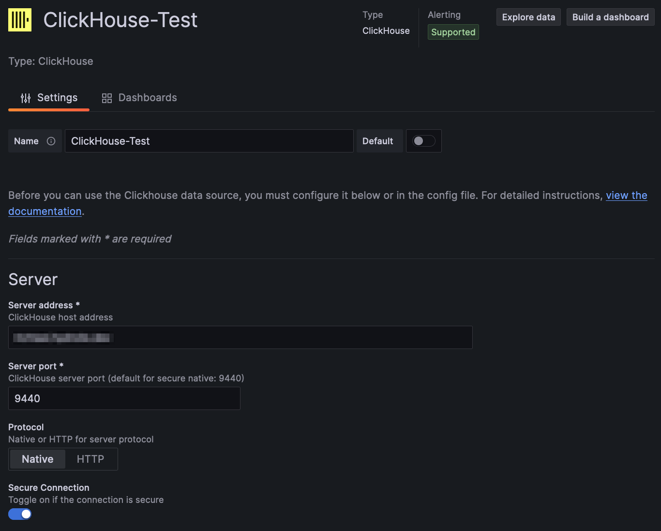
Task: Click the 'Server port *' label
Action: (36, 366)
